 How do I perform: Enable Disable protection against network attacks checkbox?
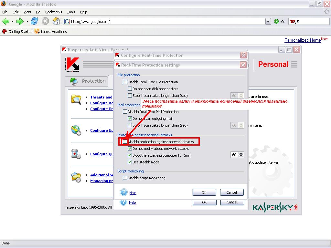point(125,142)
